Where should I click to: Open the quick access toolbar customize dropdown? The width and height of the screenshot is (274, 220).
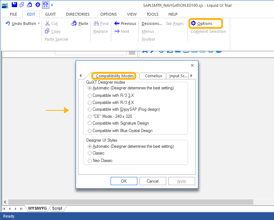(x=52, y=5)
